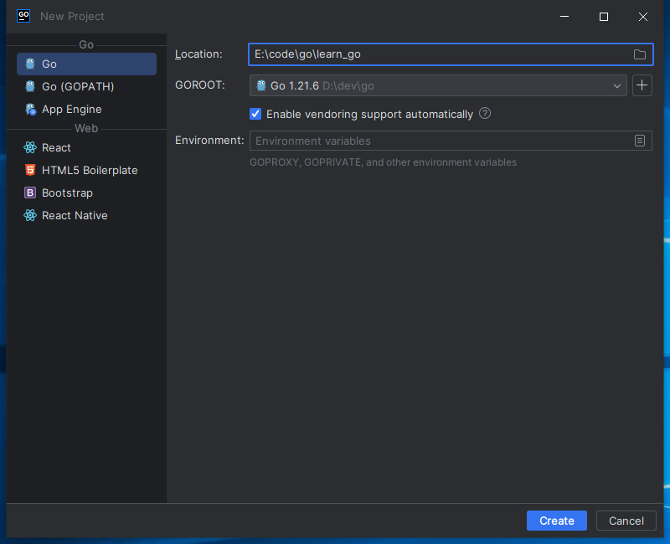Choose the HTML5 Boilerplate template

point(86,171)
